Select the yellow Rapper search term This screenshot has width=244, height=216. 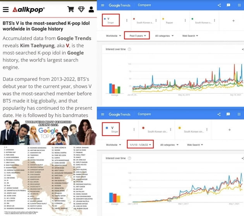170,20
